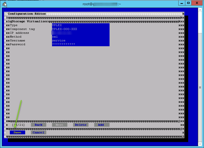The height and width of the screenshot is (148, 204).
Task: Click the greyed-out Next button
Action: coord(60,125)
